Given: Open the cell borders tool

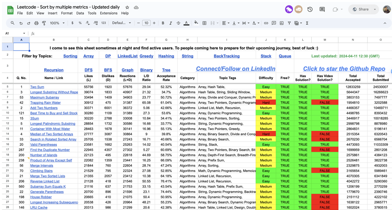Looking at the screenshot, I should [204, 23].
